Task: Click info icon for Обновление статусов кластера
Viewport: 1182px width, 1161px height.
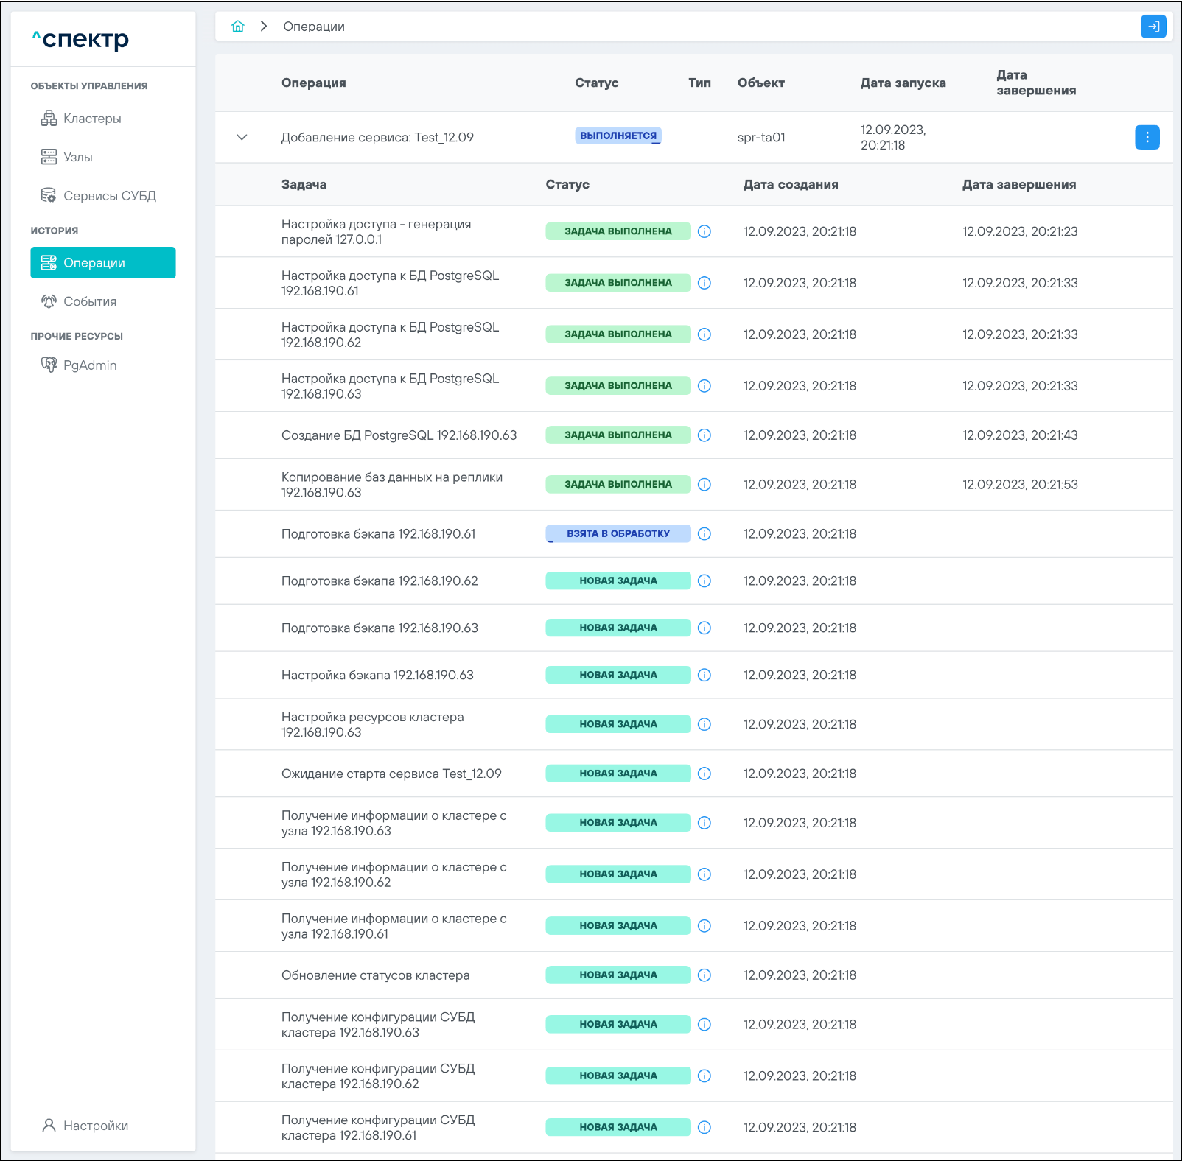Action: click(x=704, y=975)
